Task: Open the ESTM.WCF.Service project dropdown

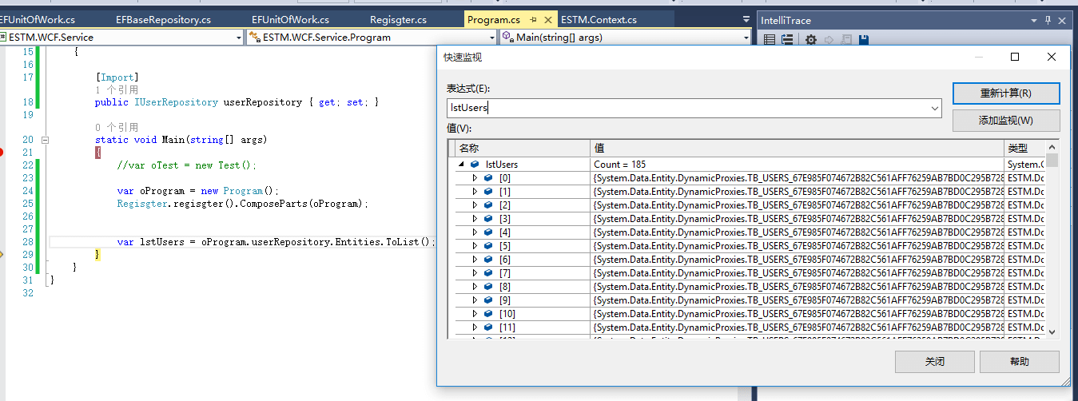Action: (239, 37)
